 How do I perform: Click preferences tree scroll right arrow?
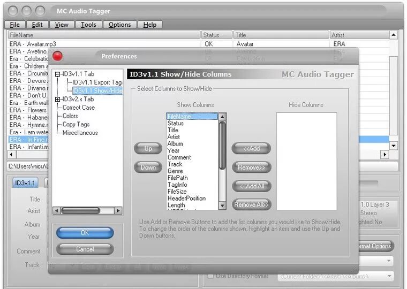point(118,210)
